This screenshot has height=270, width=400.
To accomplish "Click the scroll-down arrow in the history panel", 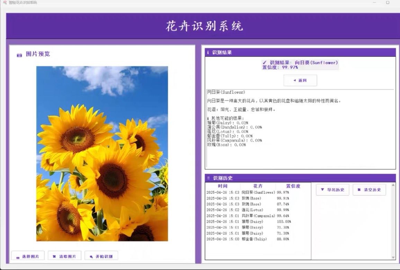I will [393, 258].
